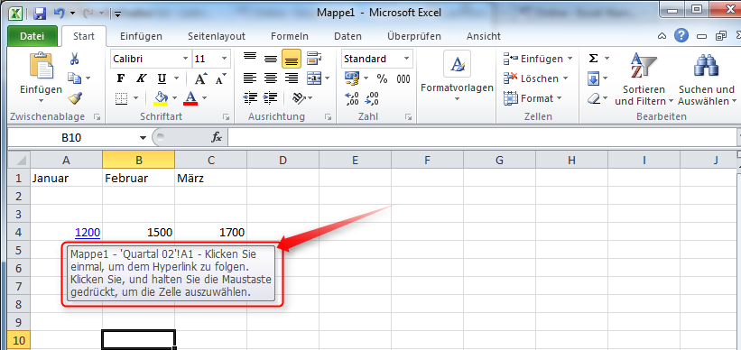
Task: Apply the percent number format
Action: [x=382, y=78]
